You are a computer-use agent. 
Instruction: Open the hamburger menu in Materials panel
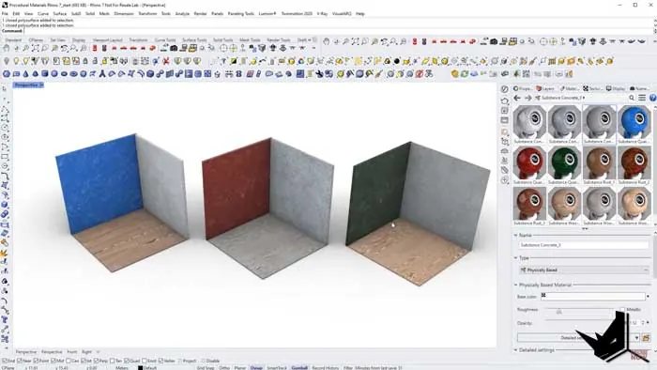[x=642, y=98]
